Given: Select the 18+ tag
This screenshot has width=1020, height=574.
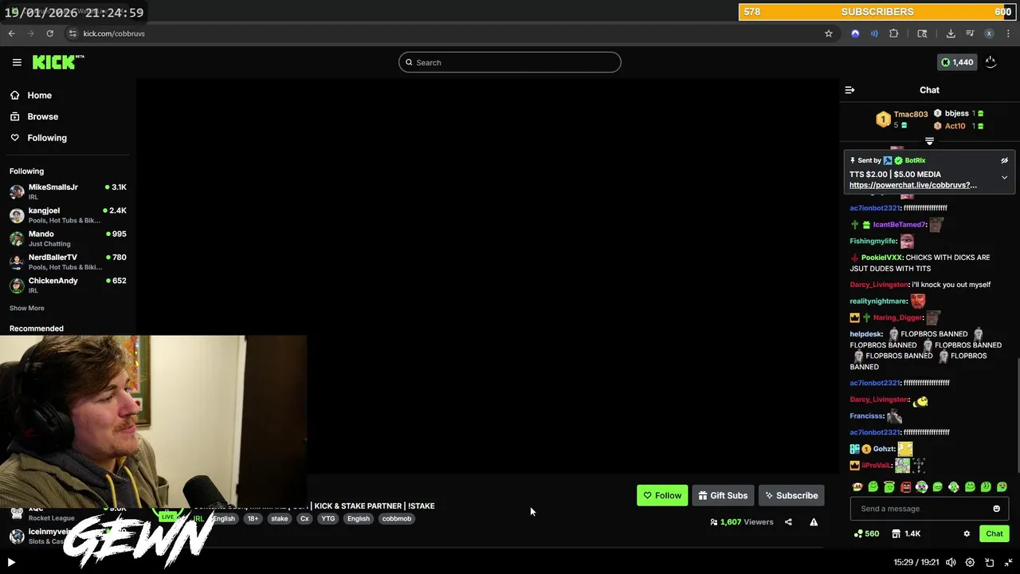Looking at the screenshot, I should click(253, 518).
